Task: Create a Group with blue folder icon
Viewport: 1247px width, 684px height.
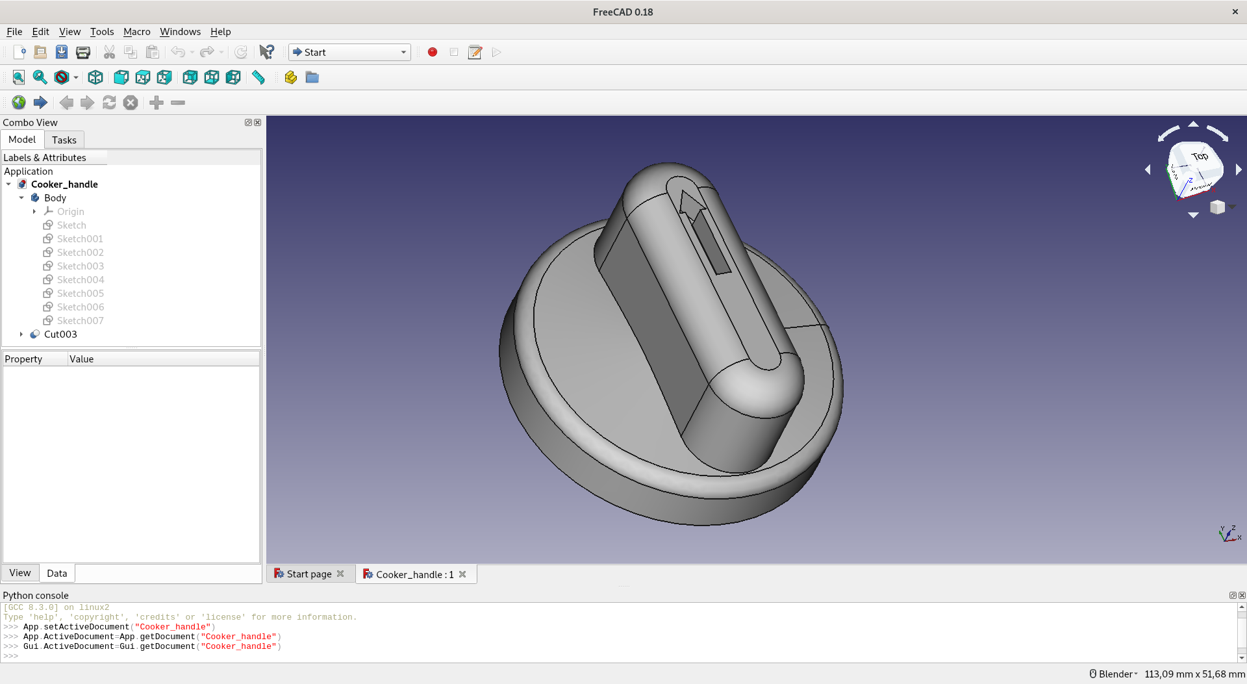Action: pos(312,78)
